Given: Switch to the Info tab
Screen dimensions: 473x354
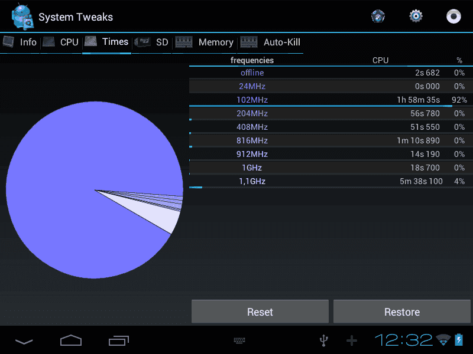Looking at the screenshot, I should 20,42.
